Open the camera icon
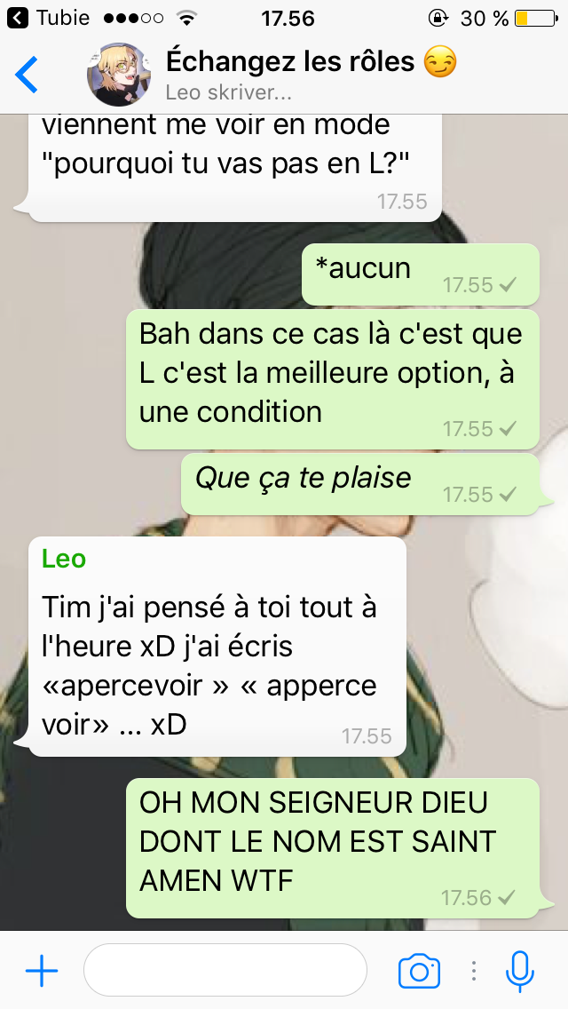568x1009 pixels. pyautogui.click(x=420, y=971)
